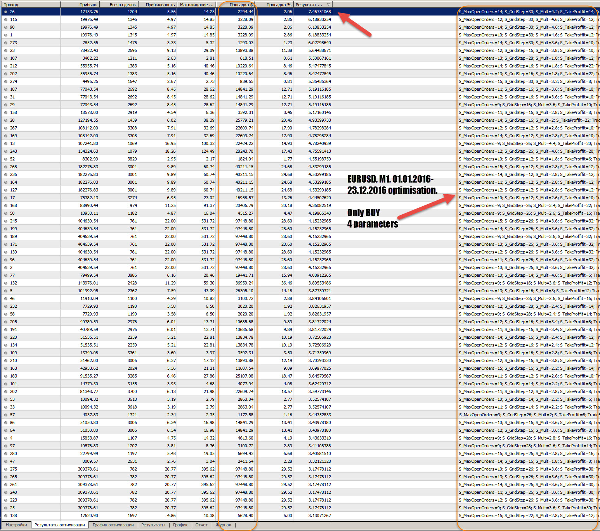Sort by the Прибыльность column header

click(x=158, y=5)
